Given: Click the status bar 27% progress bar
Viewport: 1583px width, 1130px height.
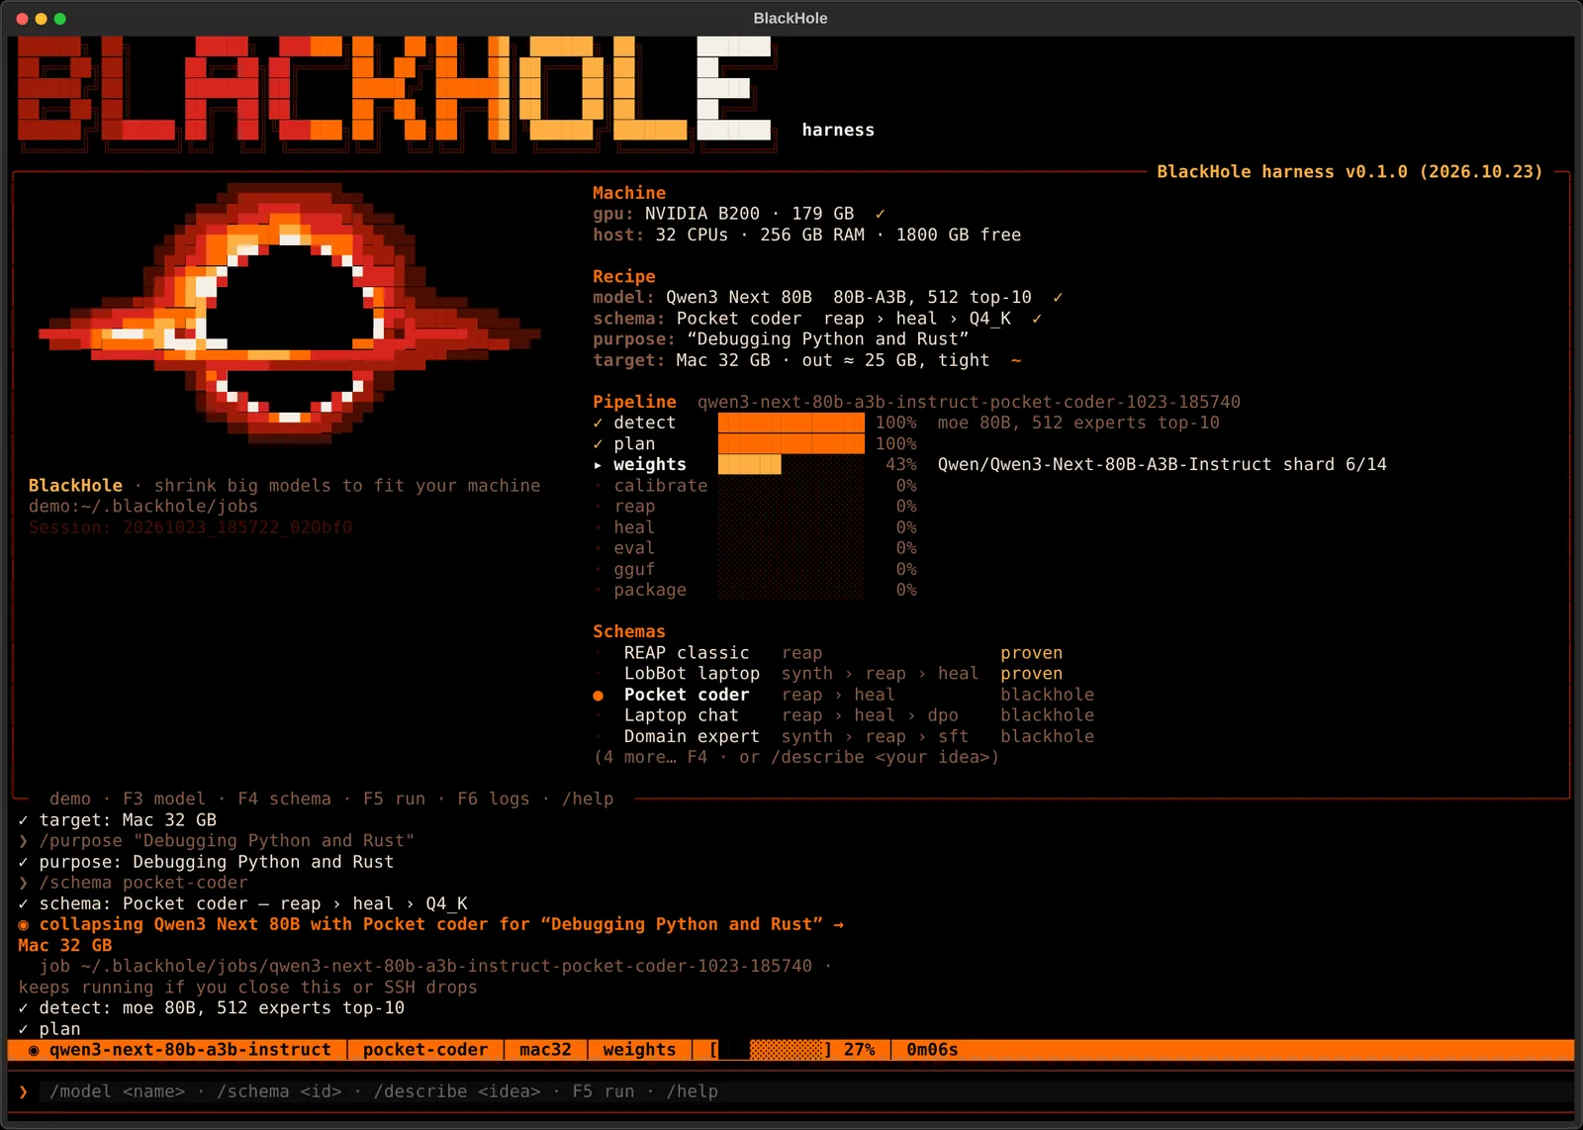Looking at the screenshot, I should [x=771, y=1050].
